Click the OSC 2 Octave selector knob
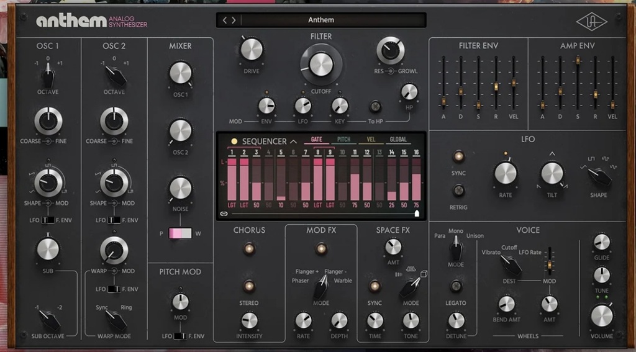 click(115, 76)
